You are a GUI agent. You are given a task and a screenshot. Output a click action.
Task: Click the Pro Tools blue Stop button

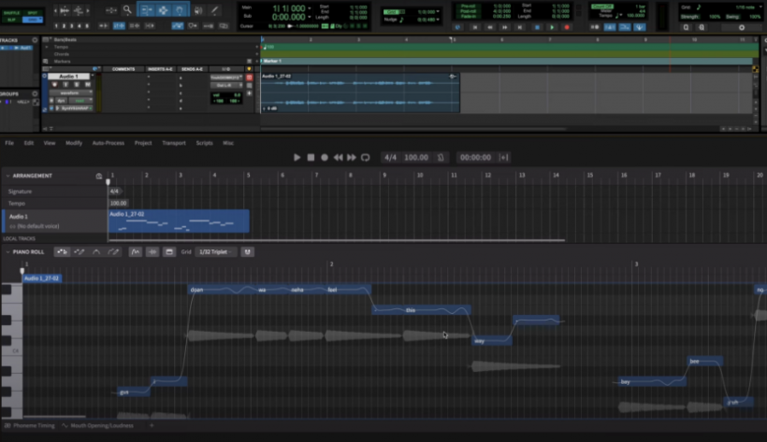537,27
